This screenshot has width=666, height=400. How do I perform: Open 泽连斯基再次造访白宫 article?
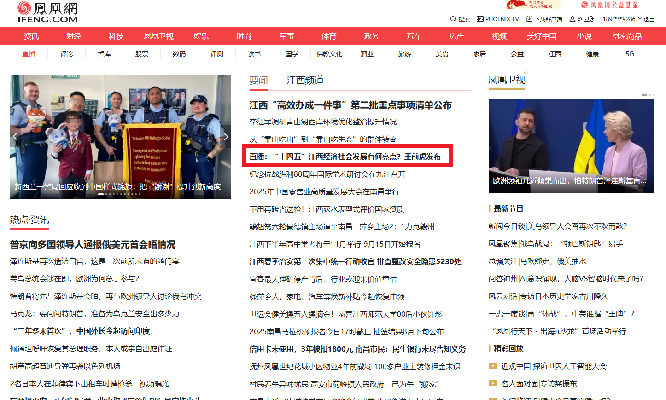click(94, 261)
